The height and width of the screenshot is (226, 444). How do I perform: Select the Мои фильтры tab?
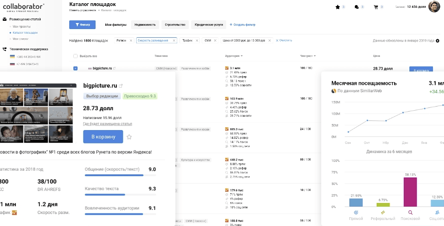pos(115,24)
